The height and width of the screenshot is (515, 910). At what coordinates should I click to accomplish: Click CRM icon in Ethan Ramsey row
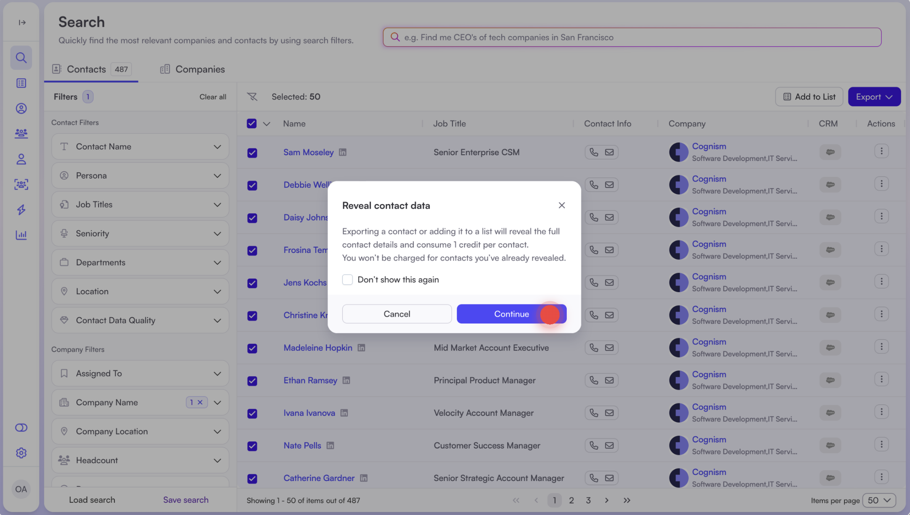click(830, 380)
